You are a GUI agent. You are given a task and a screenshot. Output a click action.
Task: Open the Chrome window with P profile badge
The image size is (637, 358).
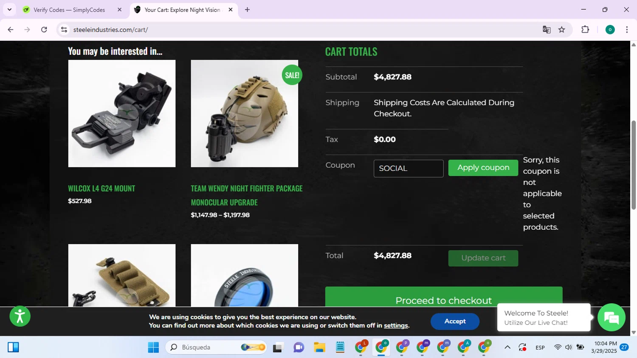402,347
